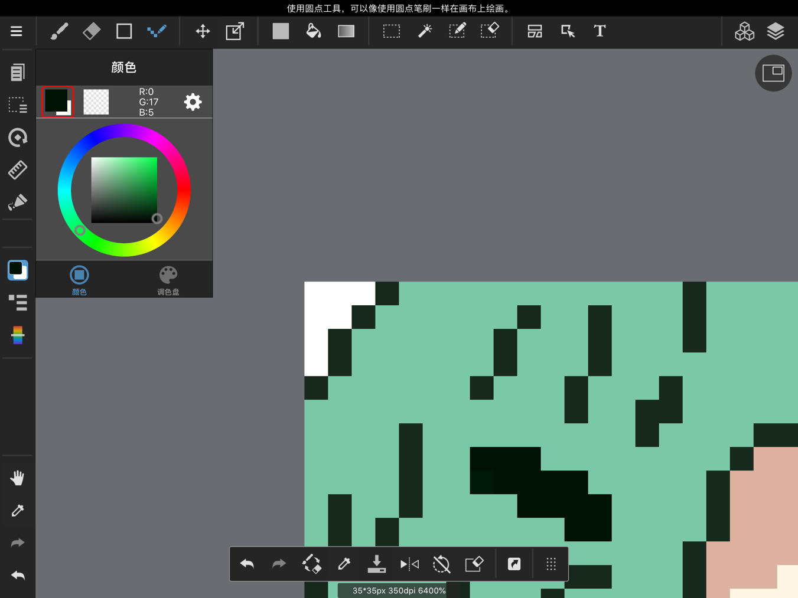798x598 pixels.
Task: Select the Move tool
Action: point(203,31)
